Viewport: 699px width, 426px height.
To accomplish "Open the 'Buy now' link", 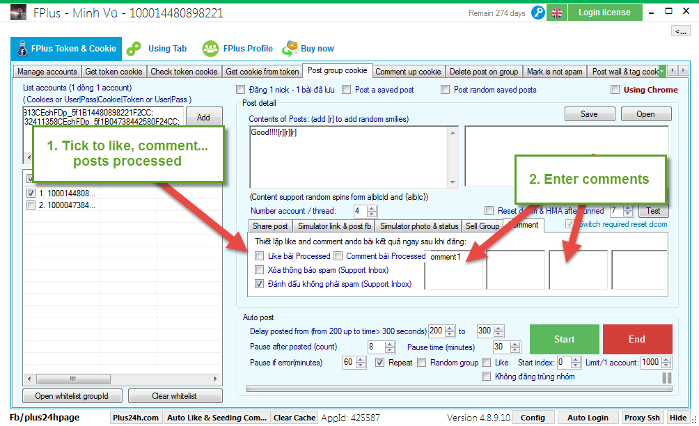I will coord(317,49).
